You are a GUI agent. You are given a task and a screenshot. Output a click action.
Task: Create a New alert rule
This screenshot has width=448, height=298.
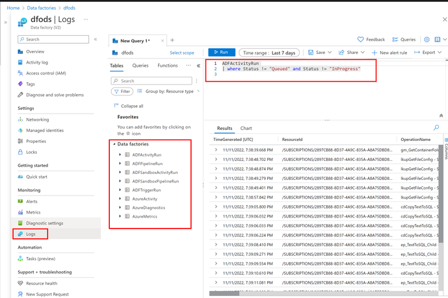[389, 53]
